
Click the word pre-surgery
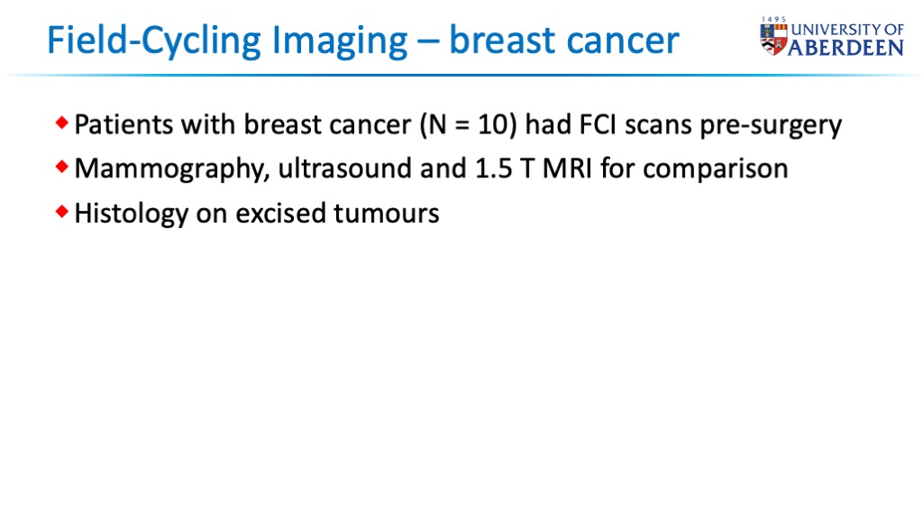[x=771, y=126]
